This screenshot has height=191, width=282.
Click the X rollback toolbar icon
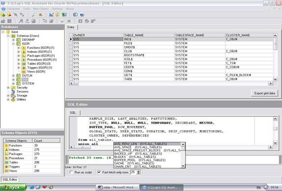[x=69, y=21]
